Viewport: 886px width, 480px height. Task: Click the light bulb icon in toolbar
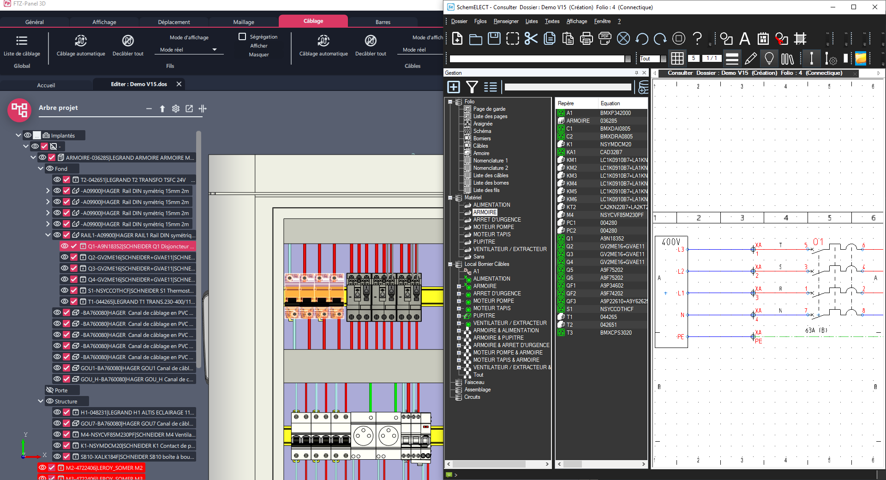click(769, 59)
